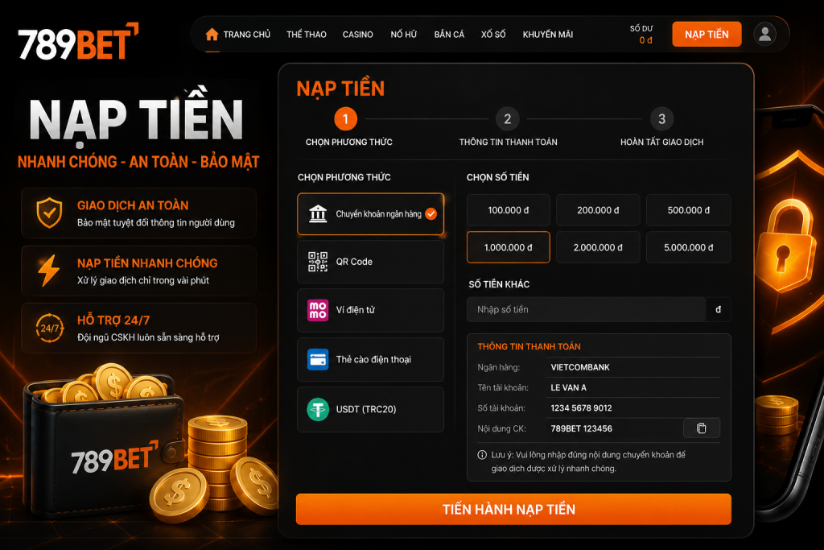Select Thẻ cào điện thoại payment method
The width and height of the screenshot is (824, 550).
coord(370,359)
